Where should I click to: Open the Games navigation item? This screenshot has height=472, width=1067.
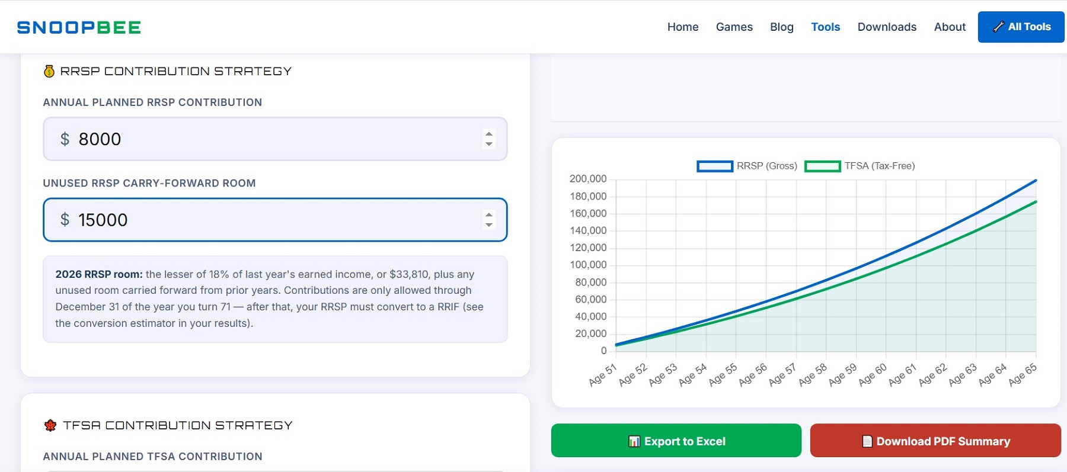[734, 27]
